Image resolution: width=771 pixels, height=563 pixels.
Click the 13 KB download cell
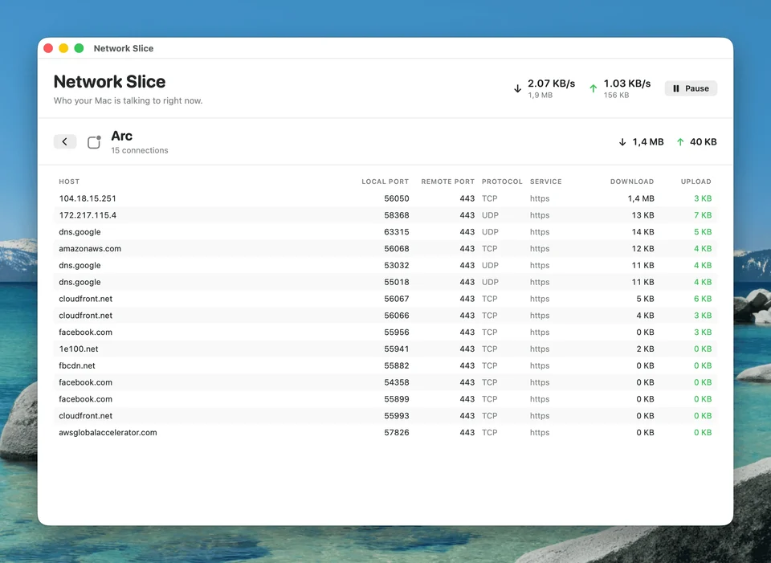click(642, 215)
